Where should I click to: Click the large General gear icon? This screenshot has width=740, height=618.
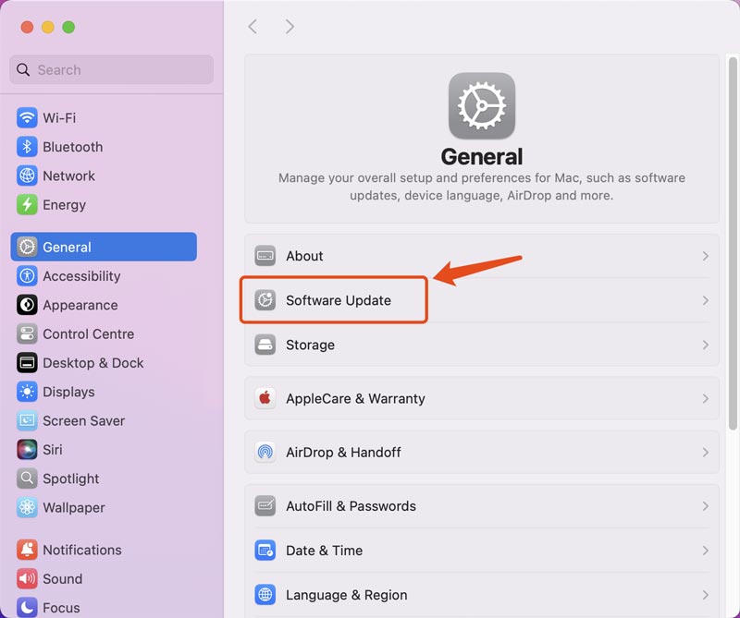pos(481,105)
